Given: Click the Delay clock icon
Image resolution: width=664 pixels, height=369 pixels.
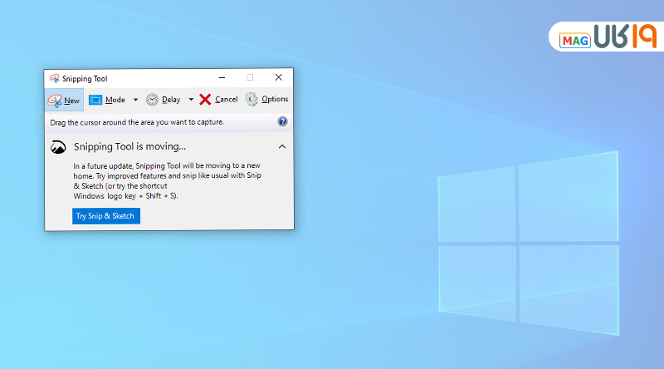Looking at the screenshot, I should [x=152, y=100].
